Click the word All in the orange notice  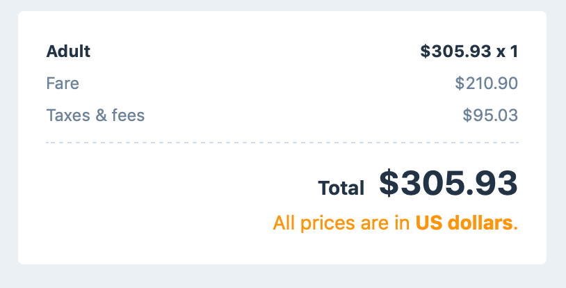tap(284, 223)
